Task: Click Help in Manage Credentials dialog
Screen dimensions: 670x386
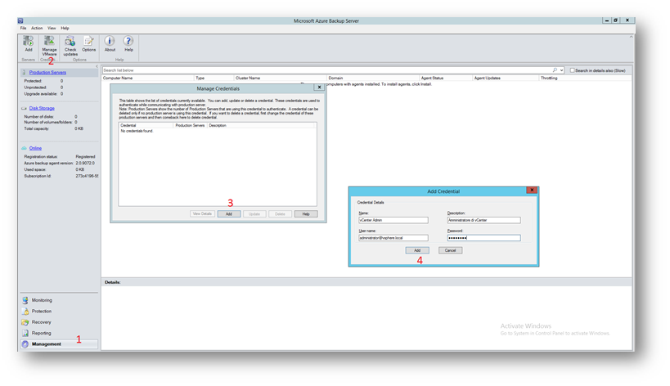Action: coord(306,214)
